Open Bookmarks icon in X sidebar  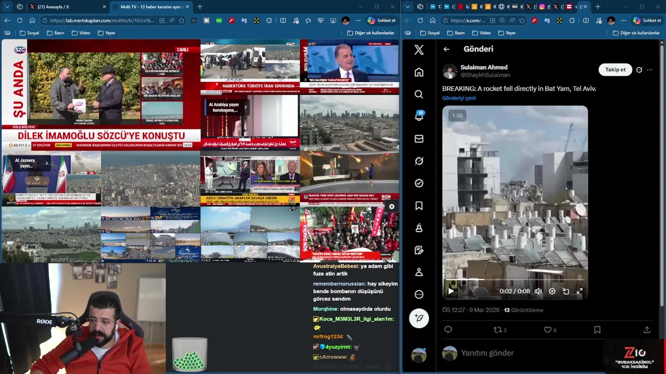click(x=419, y=206)
